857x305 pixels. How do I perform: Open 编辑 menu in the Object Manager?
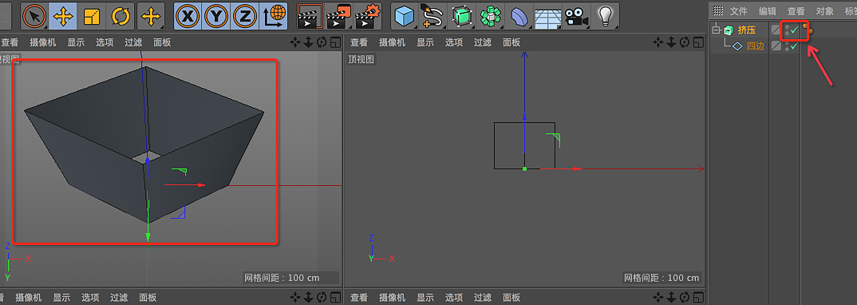(x=768, y=11)
